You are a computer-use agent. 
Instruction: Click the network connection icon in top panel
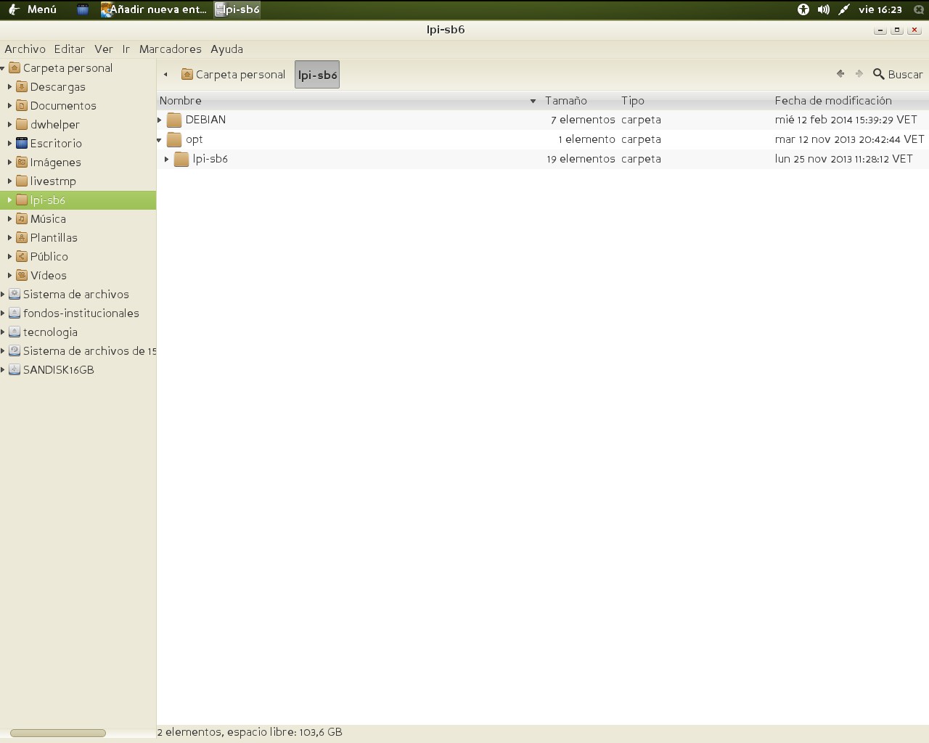(843, 9)
